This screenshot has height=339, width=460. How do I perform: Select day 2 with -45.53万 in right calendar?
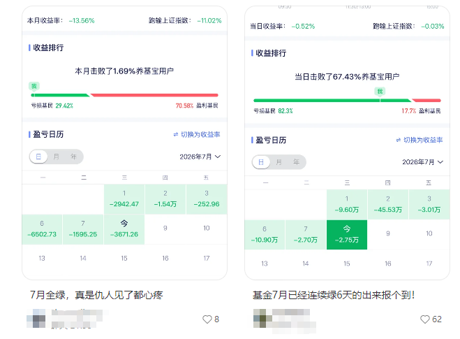pyautogui.click(x=388, y=205)
